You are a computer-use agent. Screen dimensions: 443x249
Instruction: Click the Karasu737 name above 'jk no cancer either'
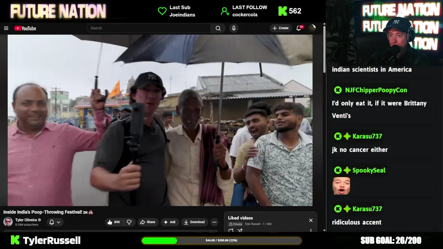367,136
